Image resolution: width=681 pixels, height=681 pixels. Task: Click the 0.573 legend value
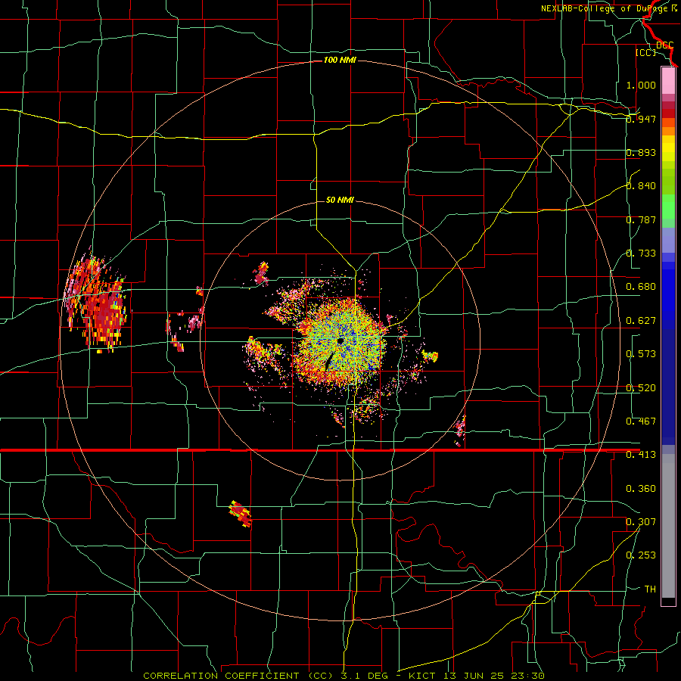(641, 354)
